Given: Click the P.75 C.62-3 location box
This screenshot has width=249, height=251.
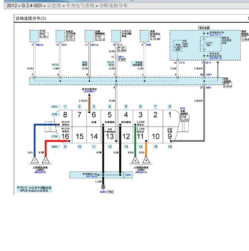Looking at the screenshot, I should pyautogui.click(x=228, y=85).
